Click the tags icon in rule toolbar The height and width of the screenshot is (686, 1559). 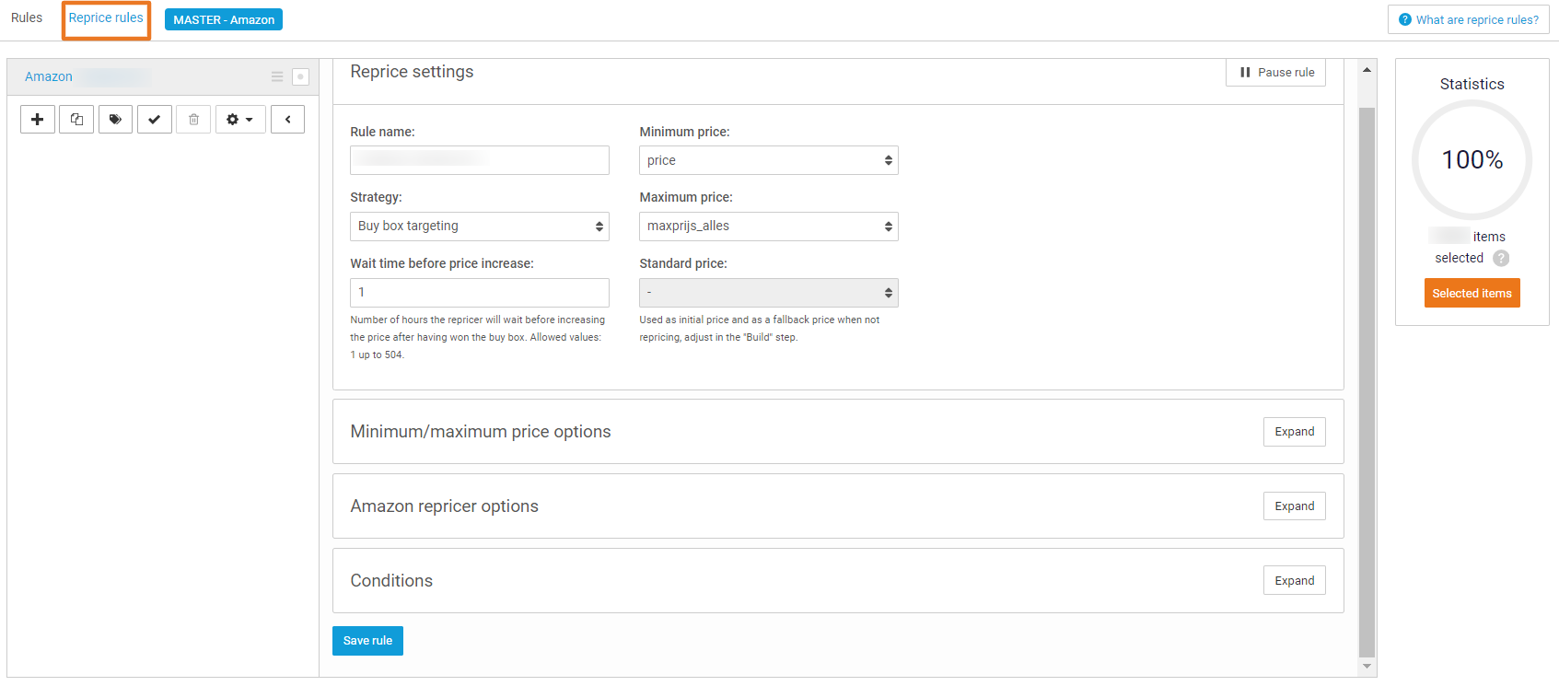115,120
